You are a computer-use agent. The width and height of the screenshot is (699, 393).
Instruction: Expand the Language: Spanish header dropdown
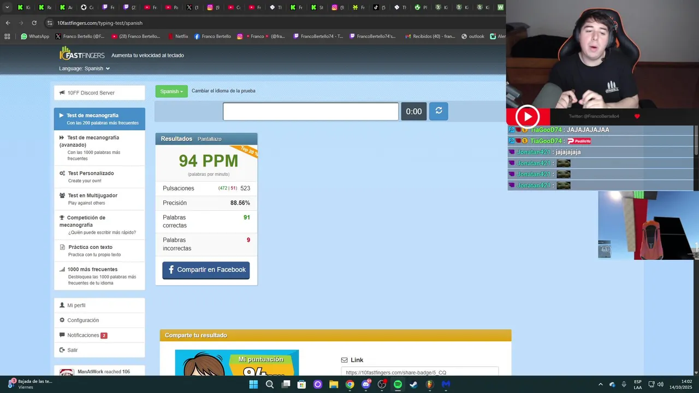pos(85,68)
